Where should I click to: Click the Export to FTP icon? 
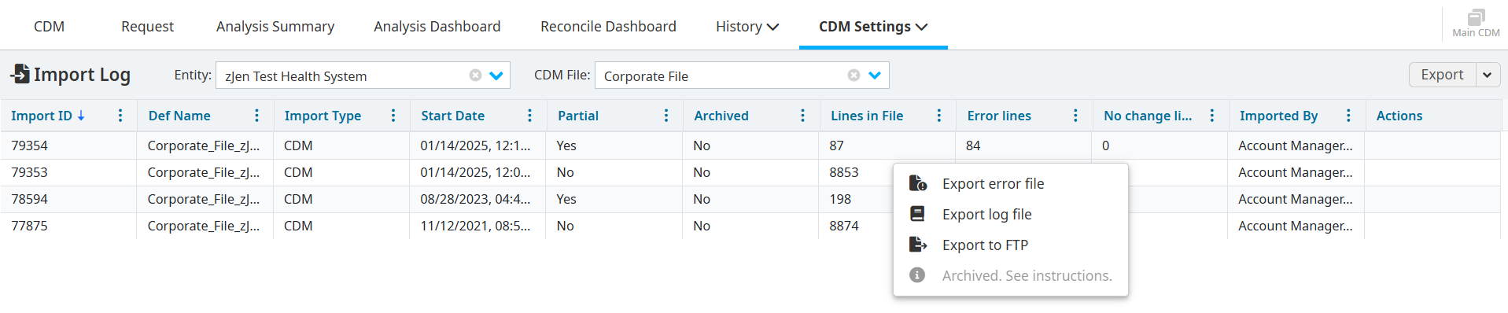coord(917,245)
